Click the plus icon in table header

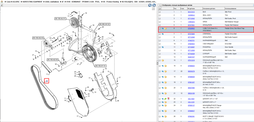pos(160,9)
